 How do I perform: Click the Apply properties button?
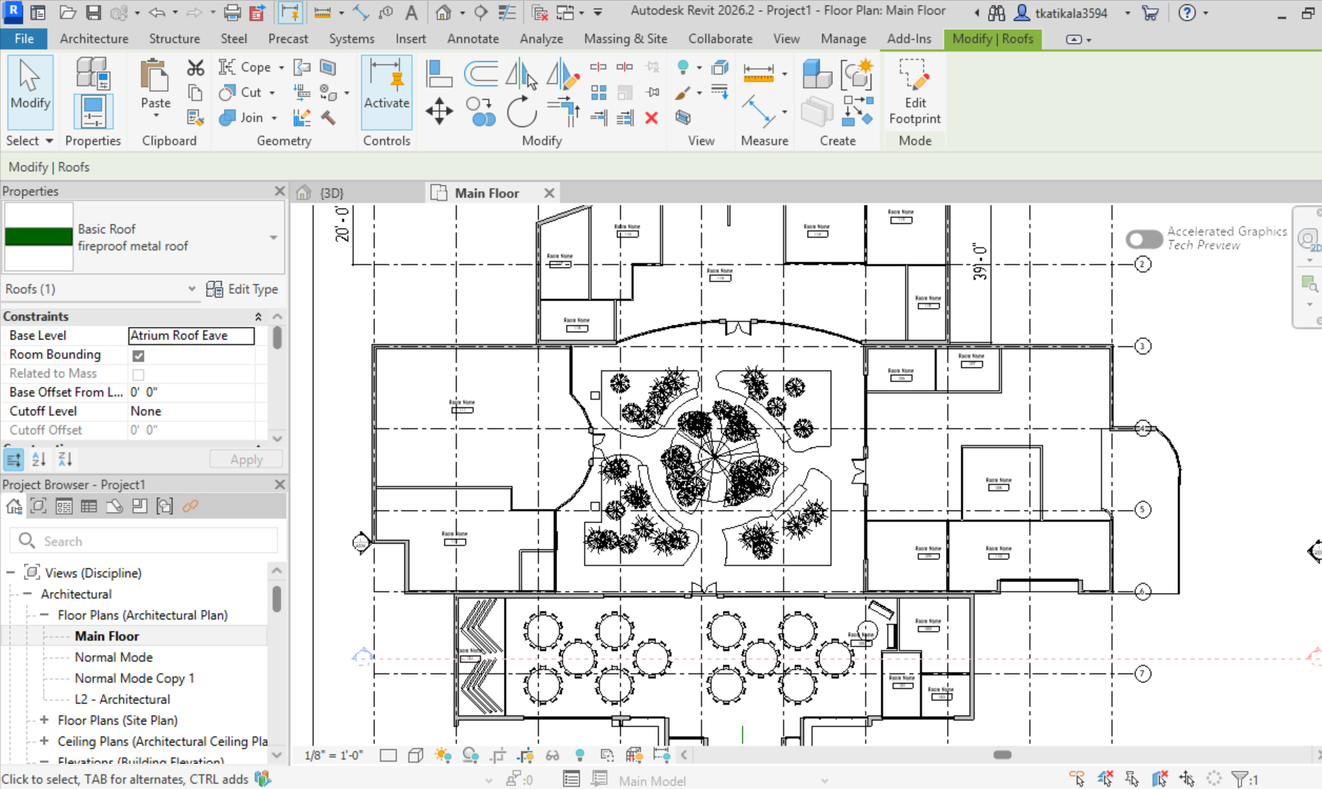246,459
